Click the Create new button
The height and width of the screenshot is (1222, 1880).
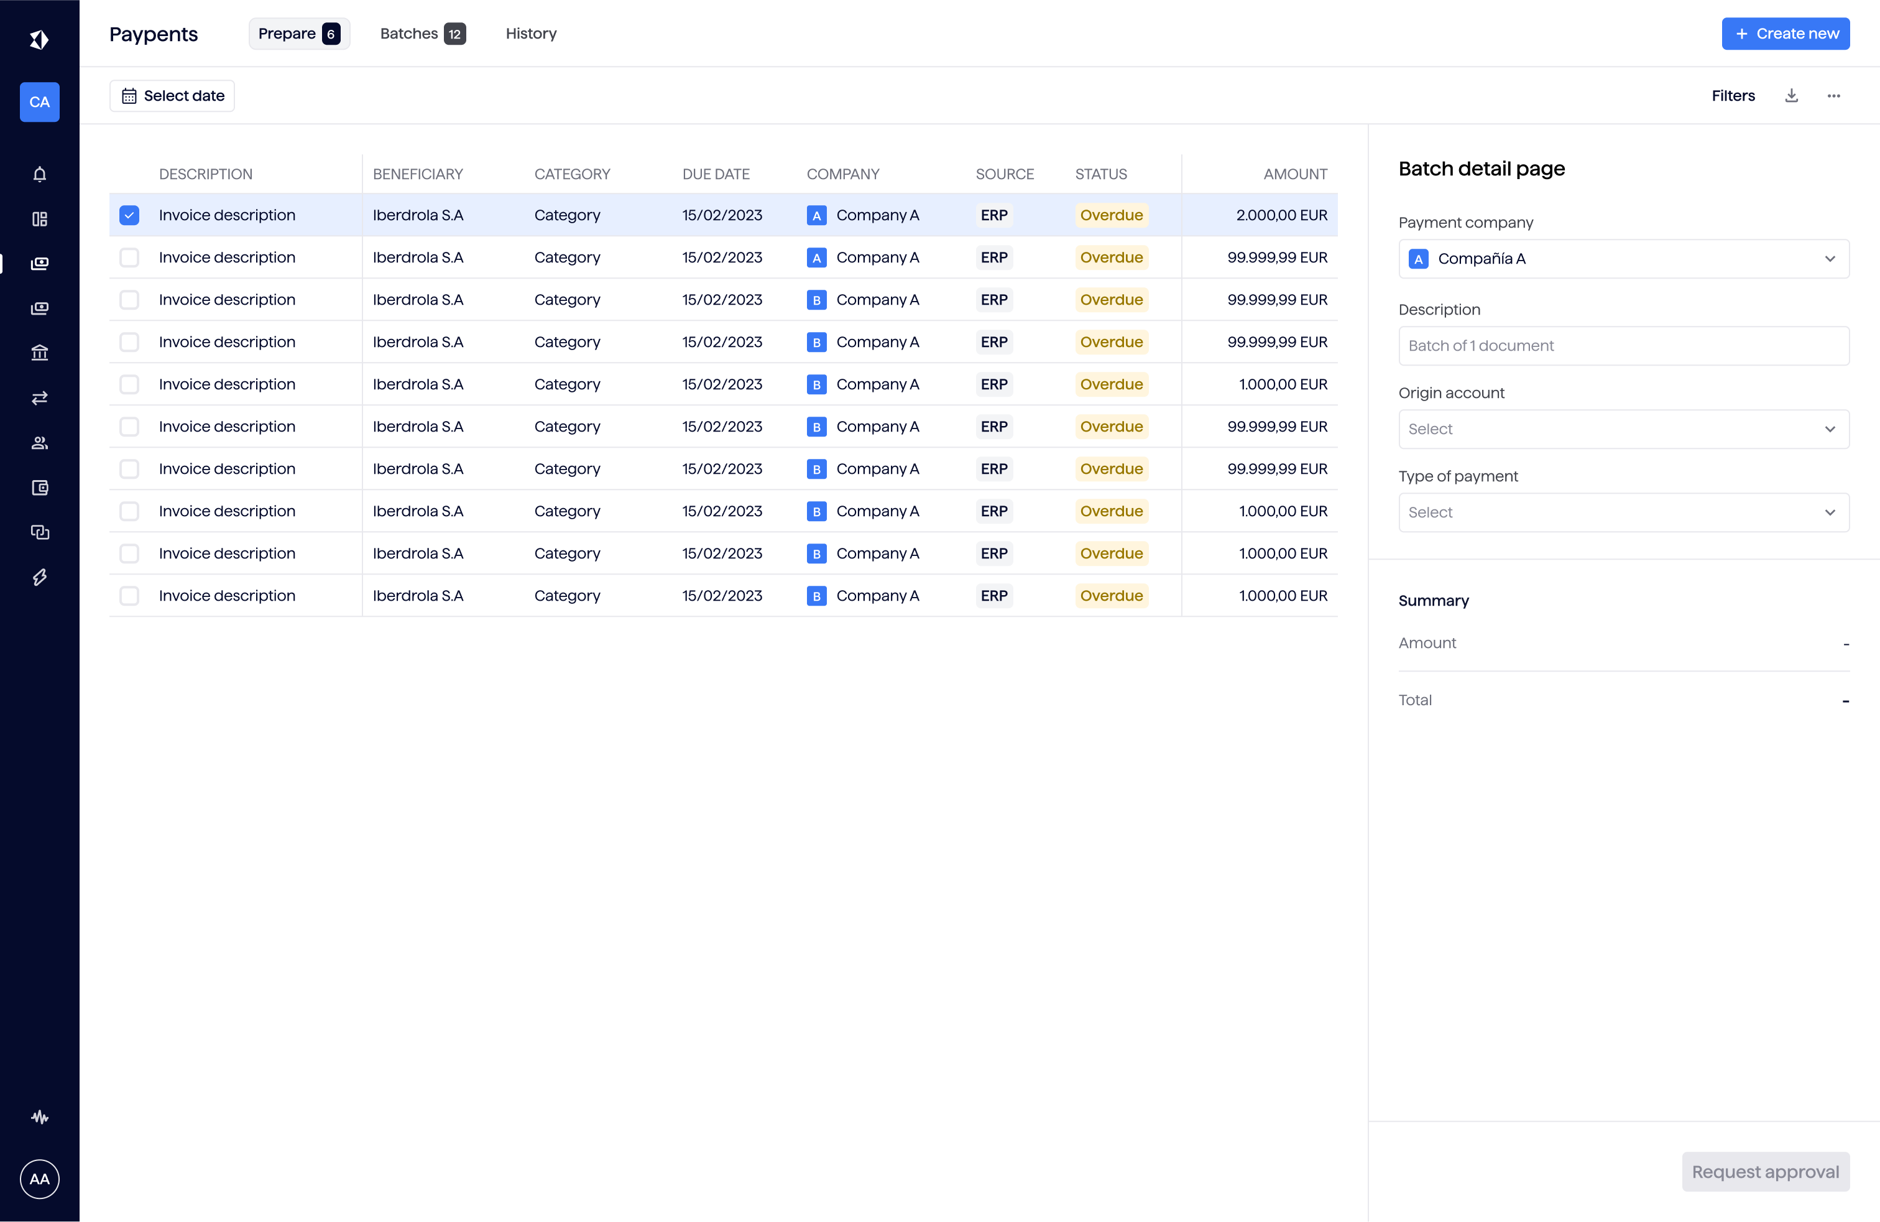click(1786, 33)
